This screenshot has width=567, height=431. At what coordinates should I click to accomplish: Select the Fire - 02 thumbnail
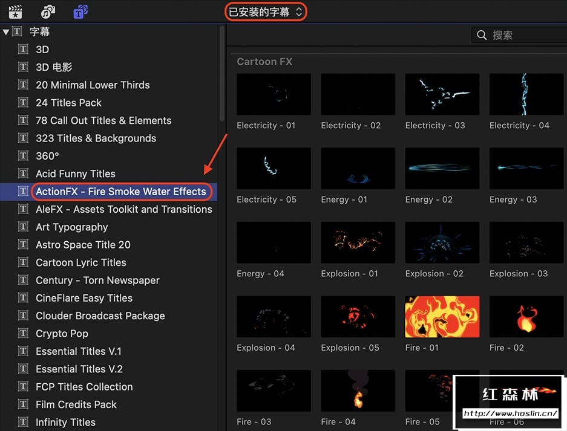526,317
